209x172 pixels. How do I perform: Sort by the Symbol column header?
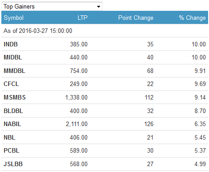pos(14,18)
